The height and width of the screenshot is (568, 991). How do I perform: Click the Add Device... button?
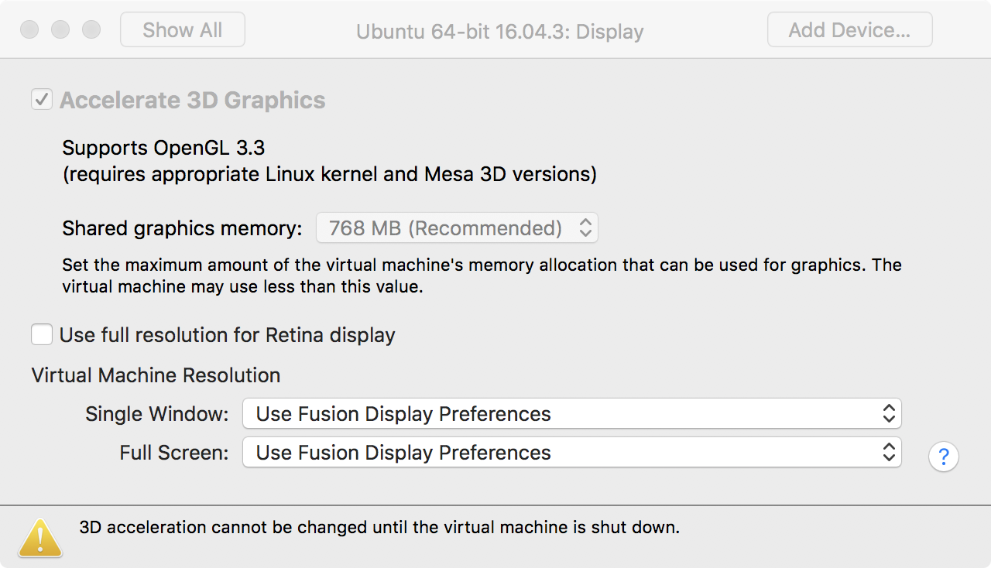pos(849,30)
